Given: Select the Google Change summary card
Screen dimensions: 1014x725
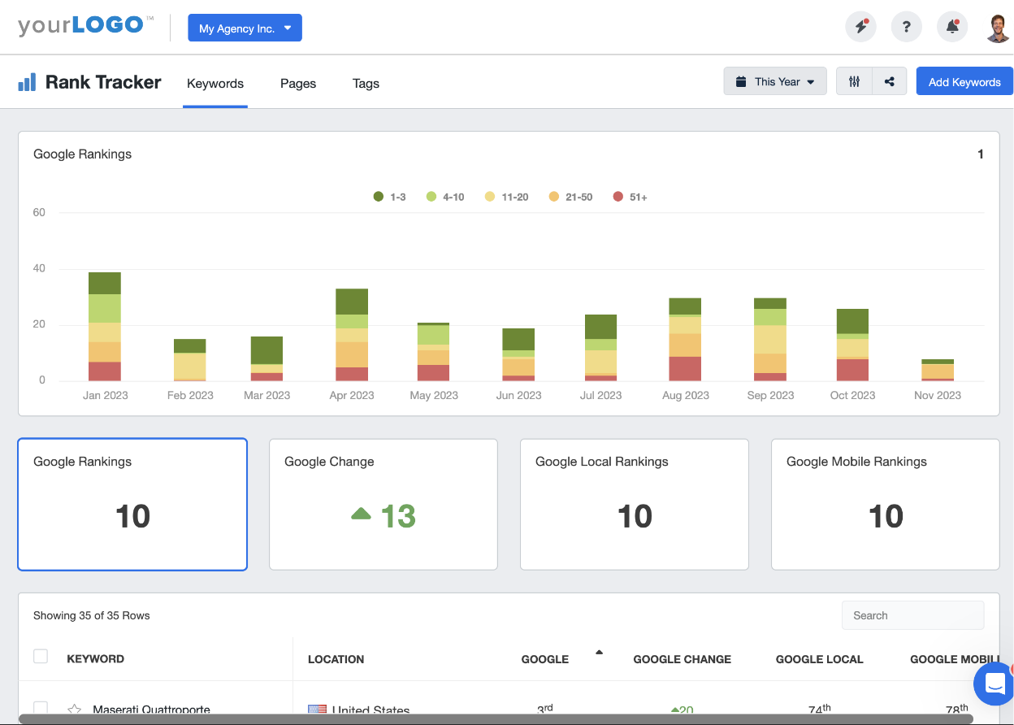Looking at the screenshot, I should [x=383, y=504].
